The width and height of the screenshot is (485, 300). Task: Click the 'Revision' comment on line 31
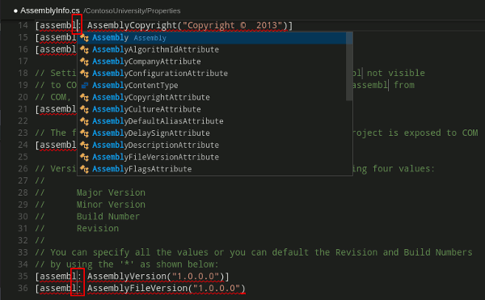click(98, 229)
